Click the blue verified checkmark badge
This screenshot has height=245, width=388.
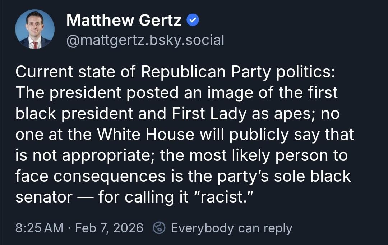point(193,21)
